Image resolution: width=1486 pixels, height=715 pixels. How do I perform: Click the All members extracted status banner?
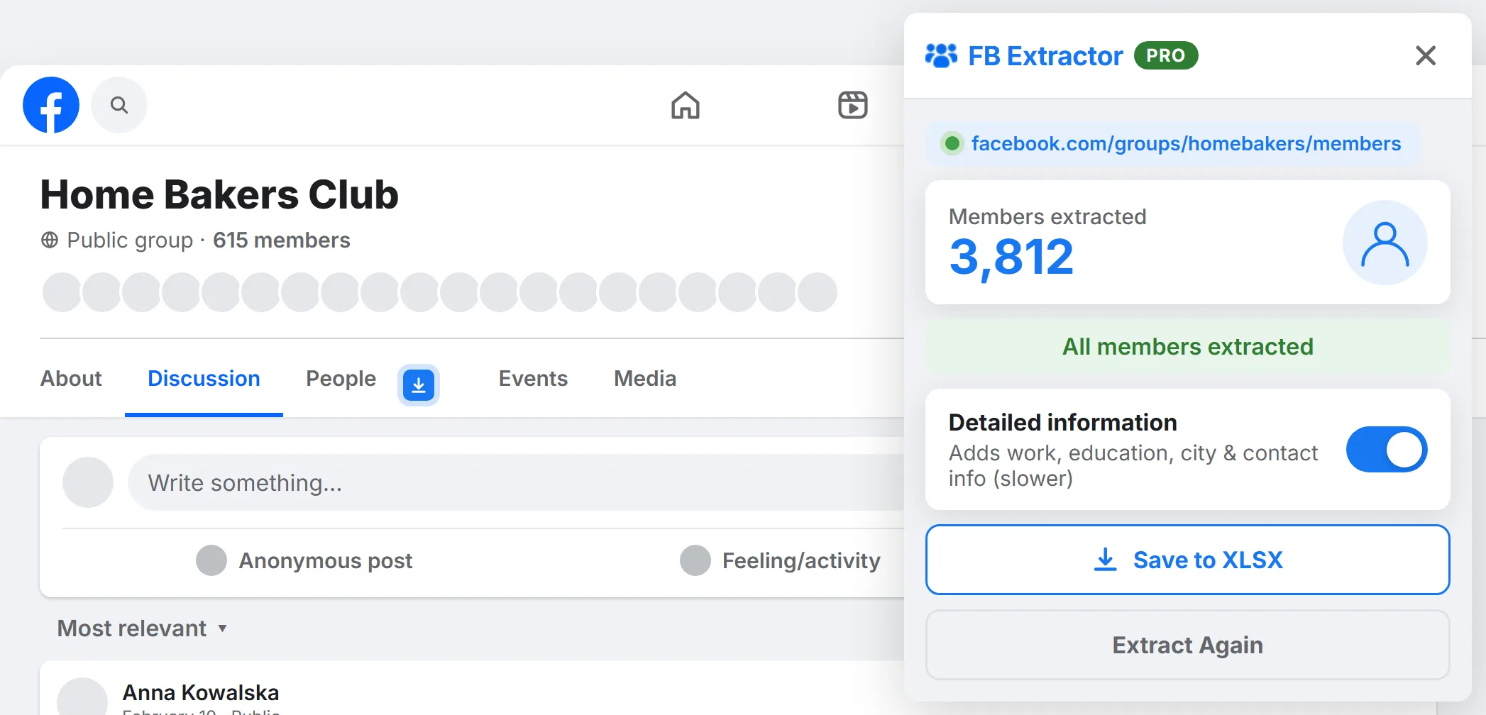click(x=1188, y=347)
